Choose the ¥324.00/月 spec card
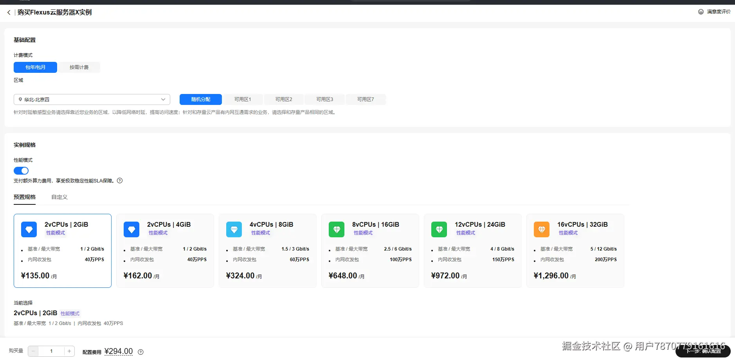The image size is (735, 361). (x=268, y=251)
